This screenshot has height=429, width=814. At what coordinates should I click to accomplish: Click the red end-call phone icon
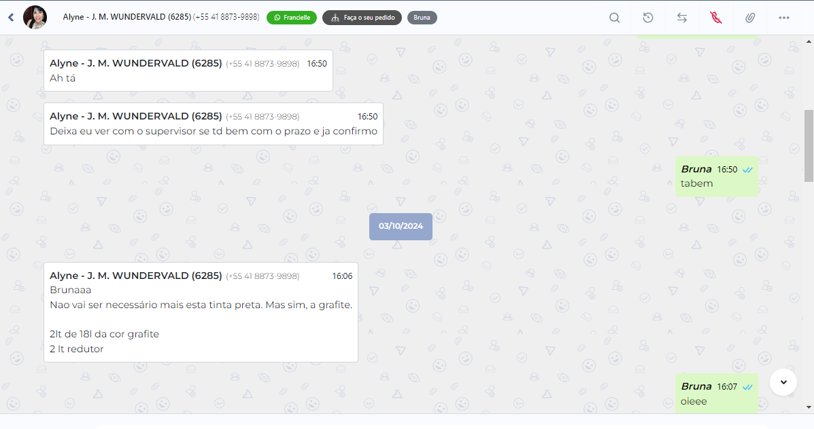click(716, 18)
